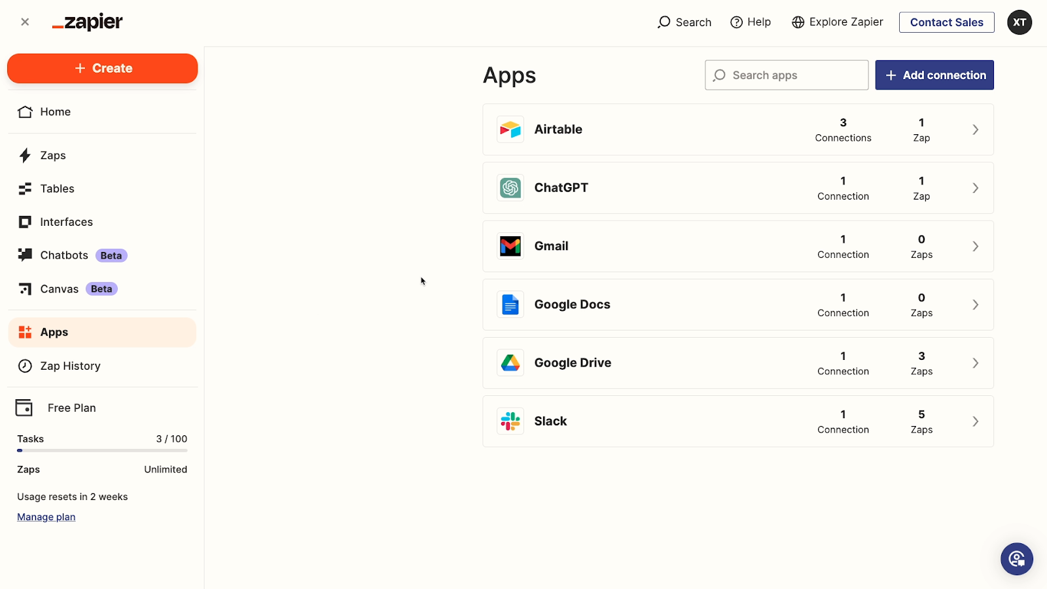This screenshot has height=589, width=1047.
Task: Click the Google Docs app name
Action: point(573,304)
